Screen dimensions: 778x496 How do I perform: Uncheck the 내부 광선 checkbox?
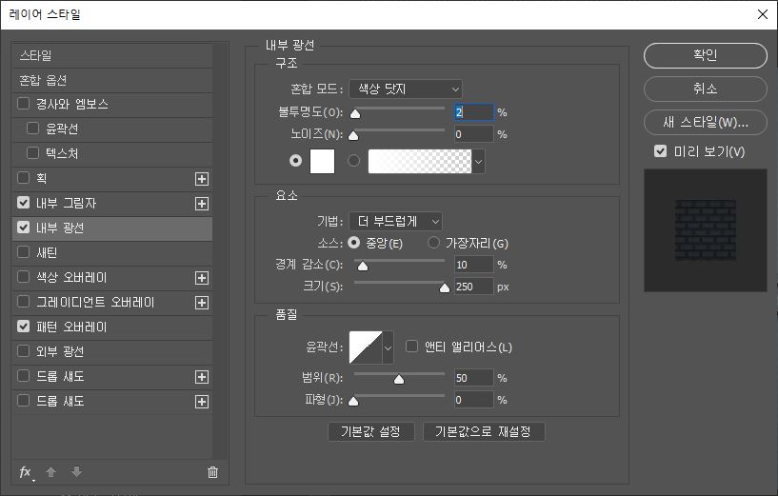(x=23, y=228)
